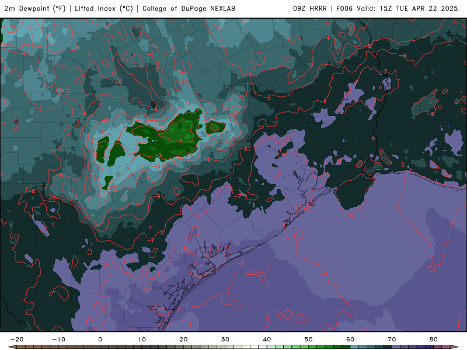
Task: Click the 40 label on the color scale
Action: tap(267, 339)
